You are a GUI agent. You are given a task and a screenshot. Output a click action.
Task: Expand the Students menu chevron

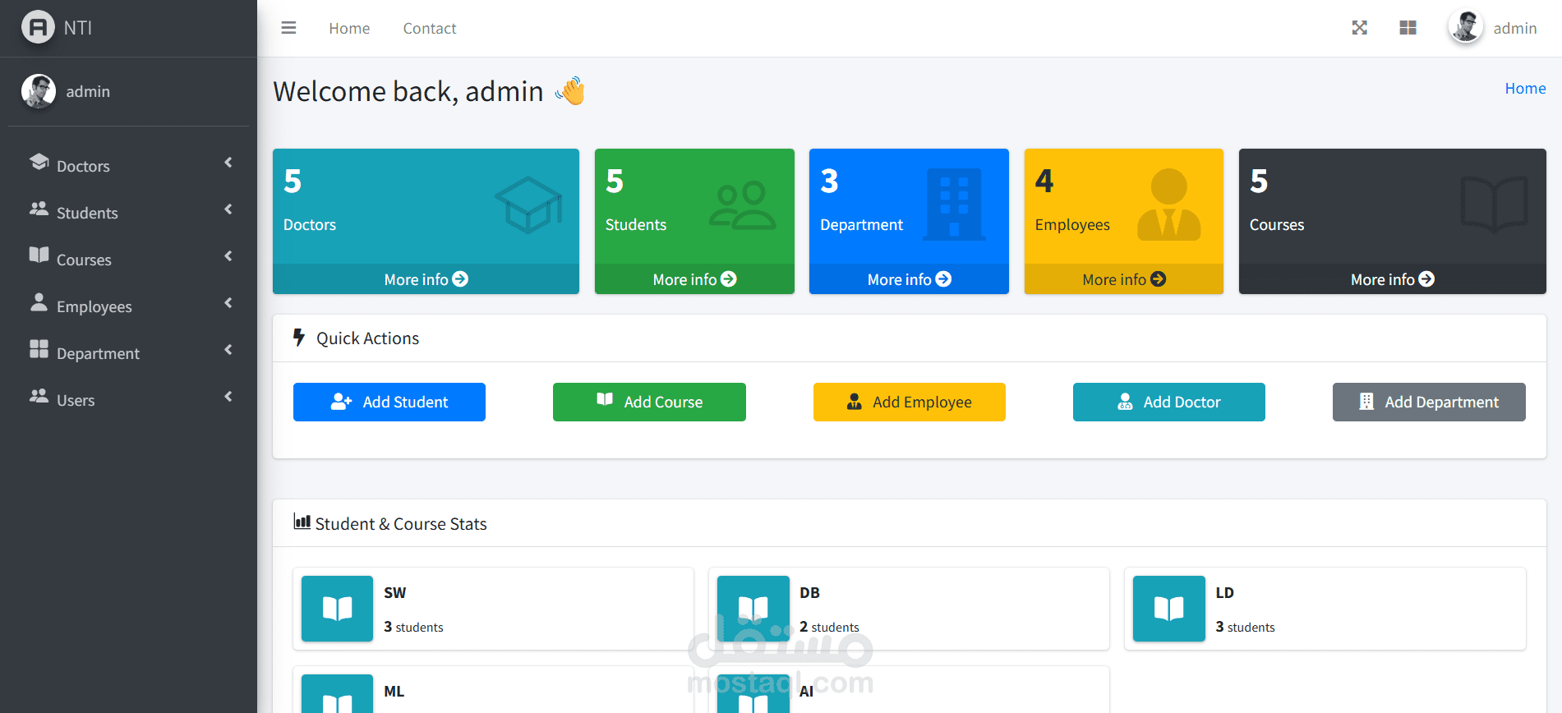click(228, 209)
